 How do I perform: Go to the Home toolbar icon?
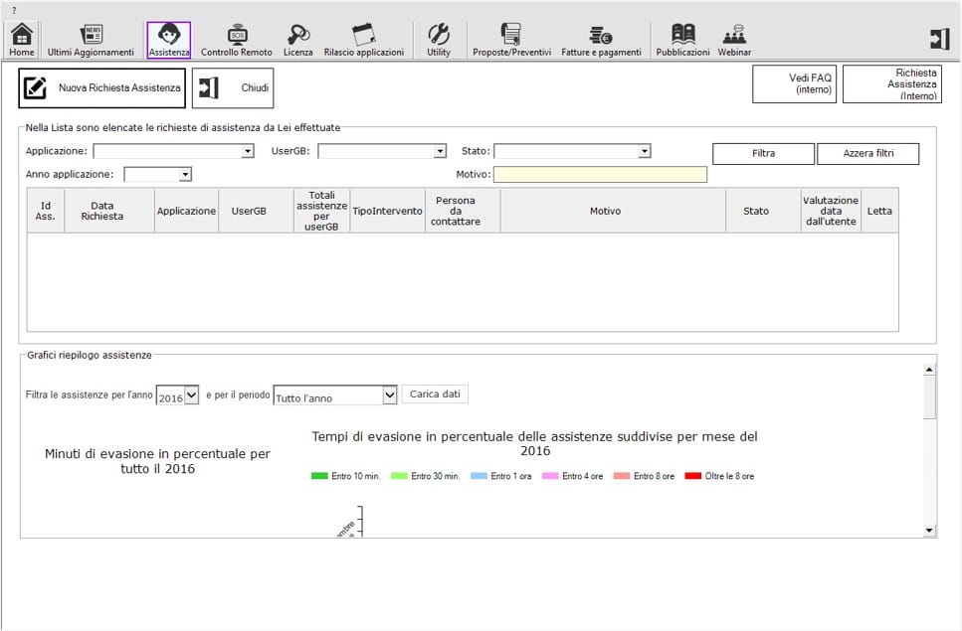(x=22, y=40)
